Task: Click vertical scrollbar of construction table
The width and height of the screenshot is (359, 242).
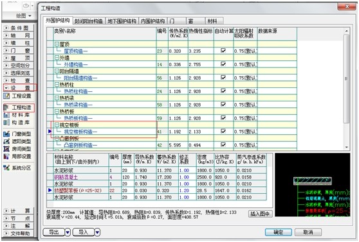Action: pyautogui.click(x=346, y=79)
